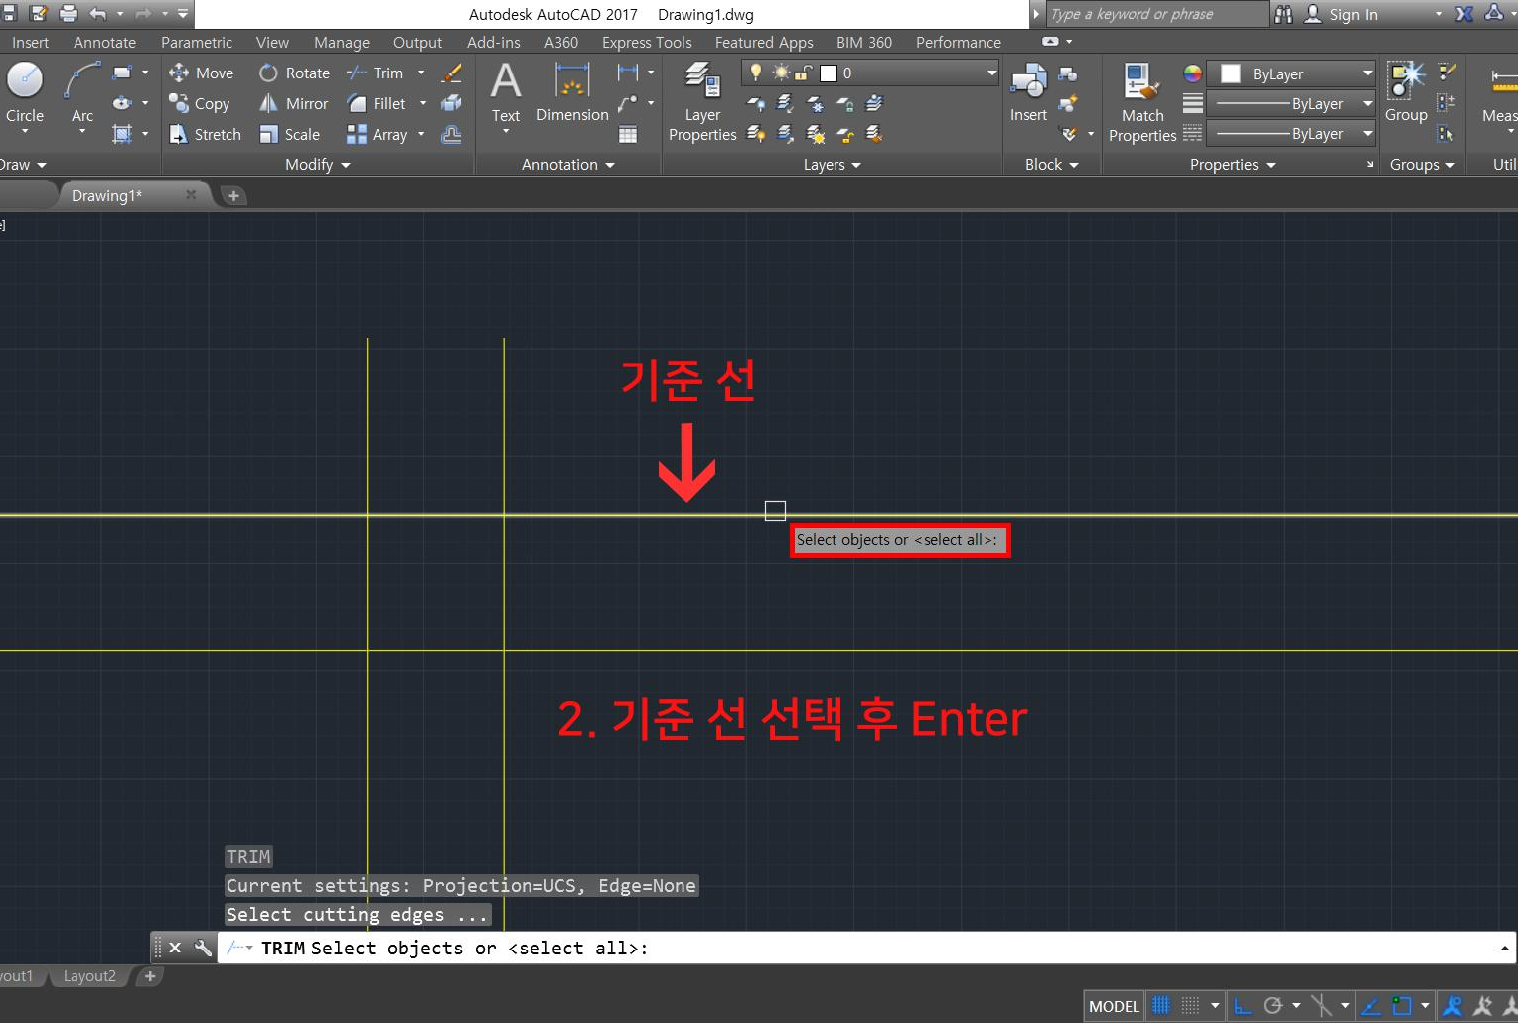Open the ByLayer linetype dropdown
This screenshot has width=1518, height=1023.
coord(1290,133)
